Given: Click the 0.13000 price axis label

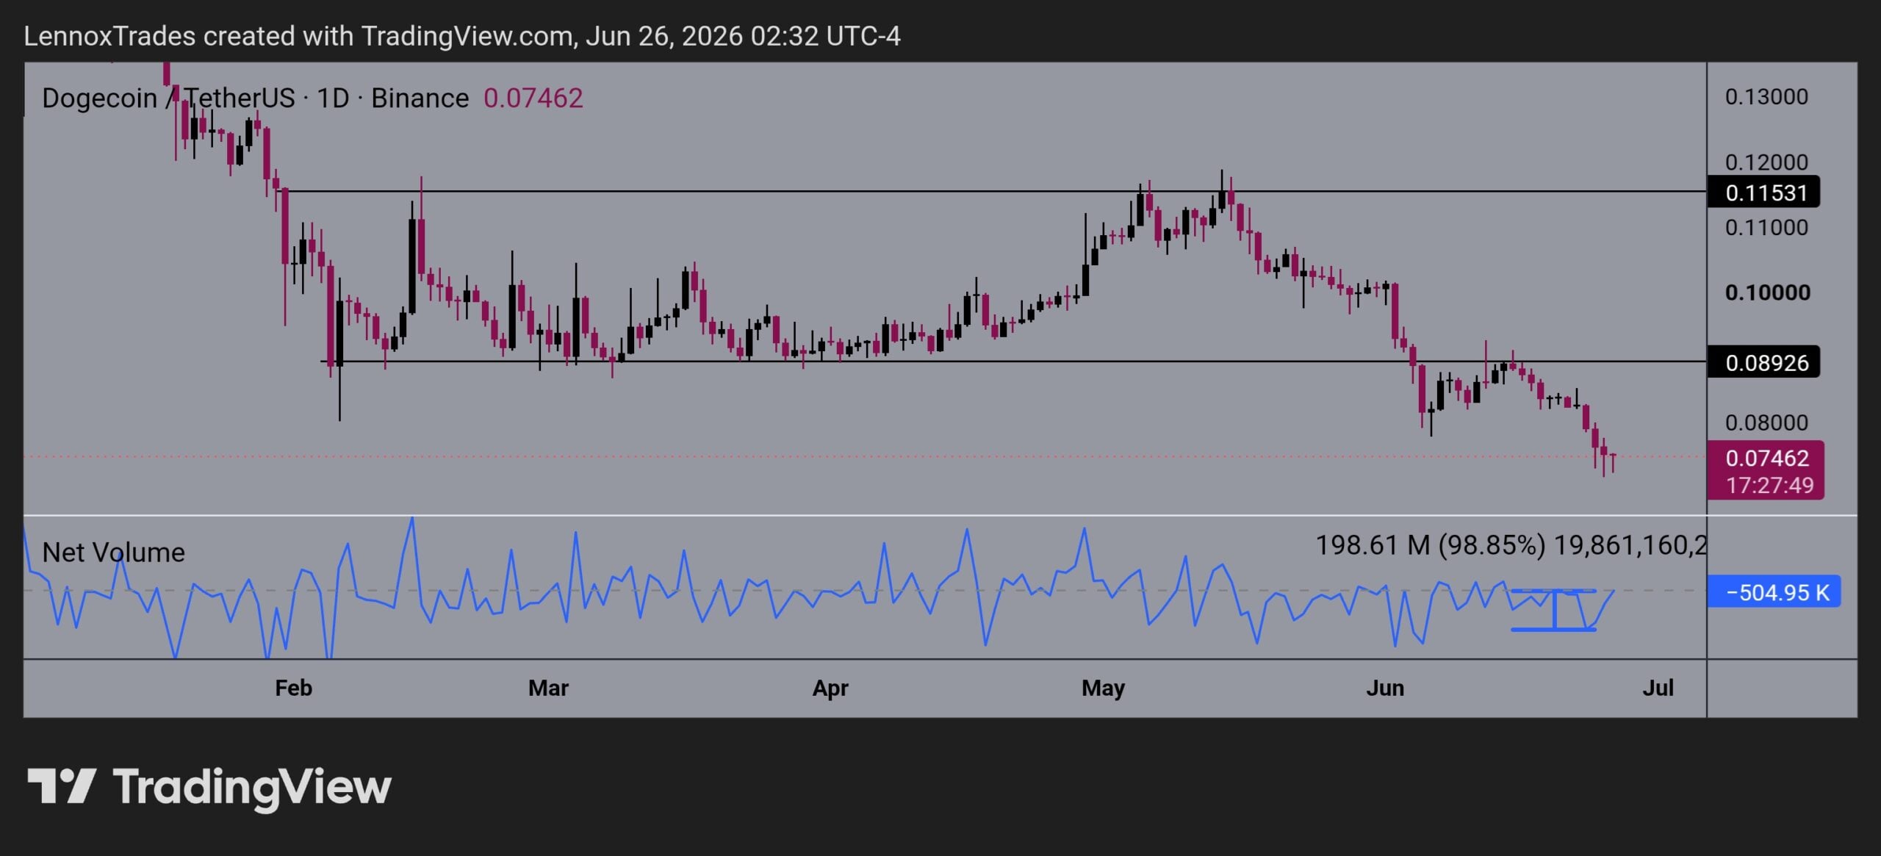Looking at the screenshot, I should (1766, 96).
